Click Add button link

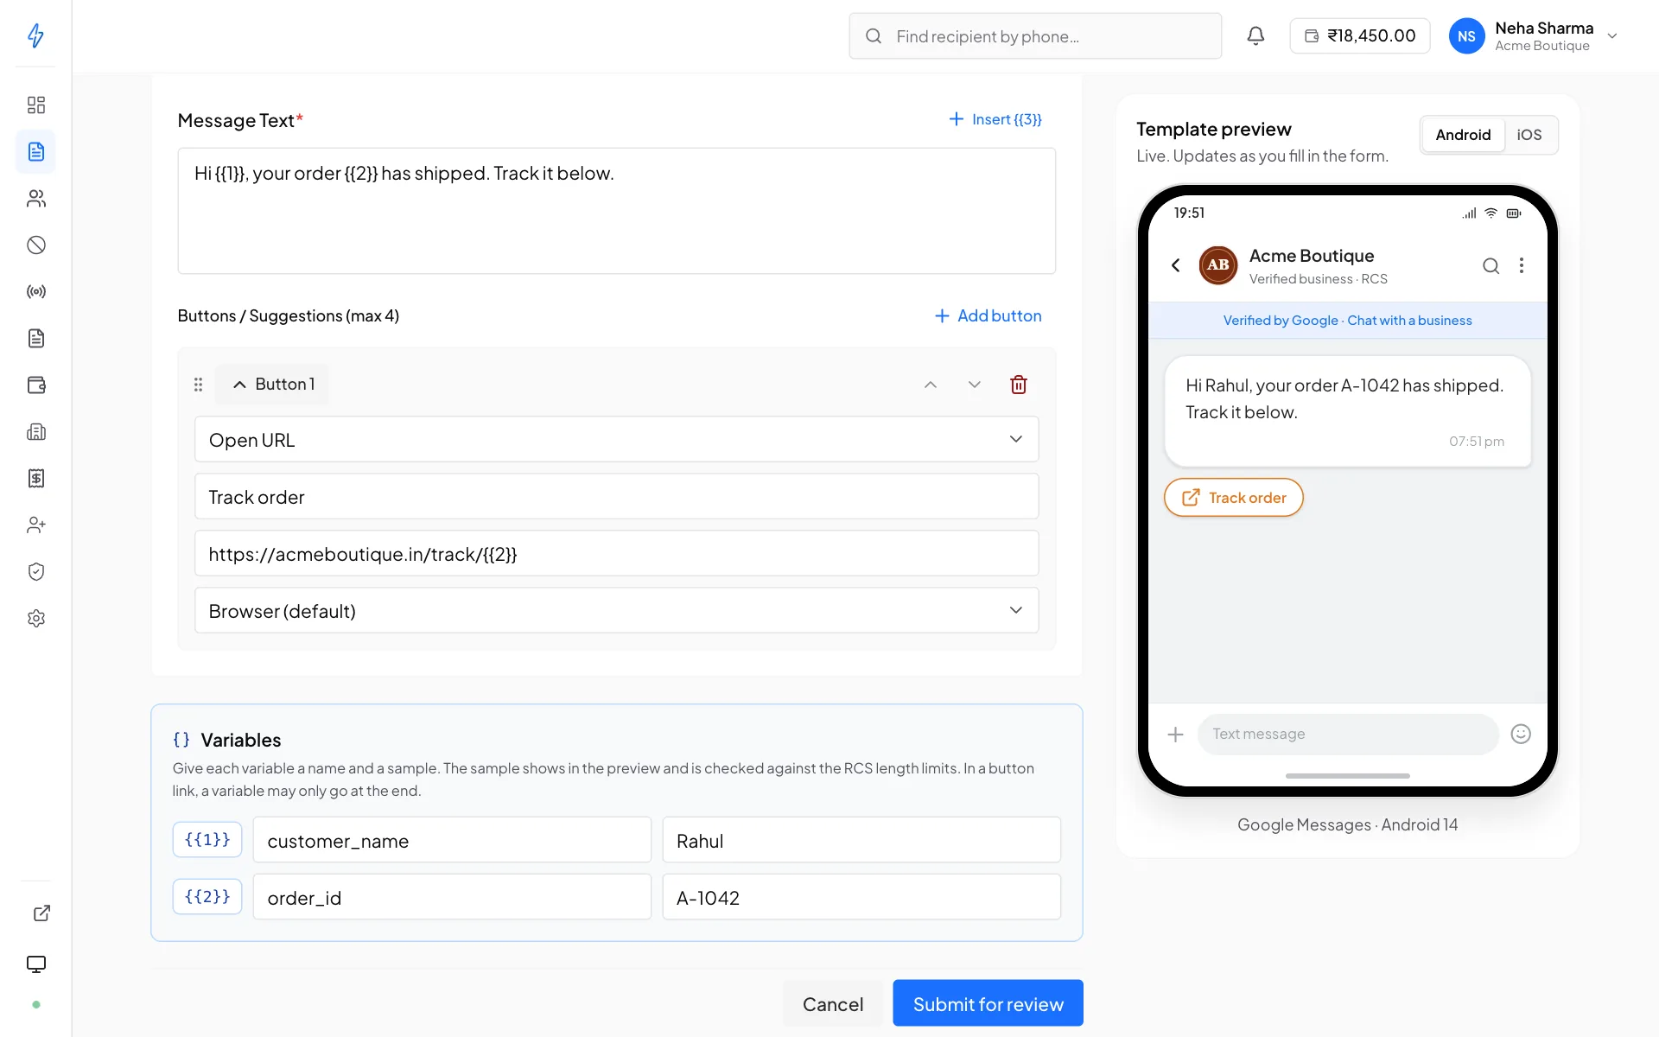pyautogui.click(x=988, y=316)
